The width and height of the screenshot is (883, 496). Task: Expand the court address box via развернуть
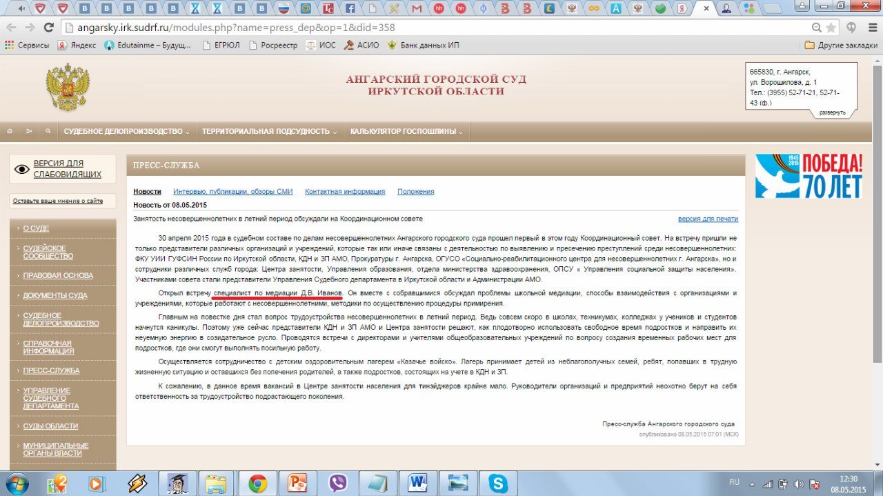832,112
